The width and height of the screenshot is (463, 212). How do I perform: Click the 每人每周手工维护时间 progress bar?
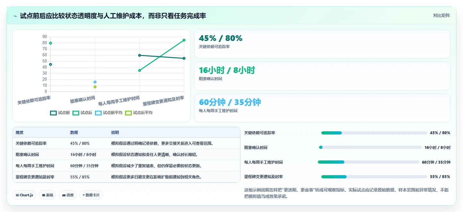point(368,162)
